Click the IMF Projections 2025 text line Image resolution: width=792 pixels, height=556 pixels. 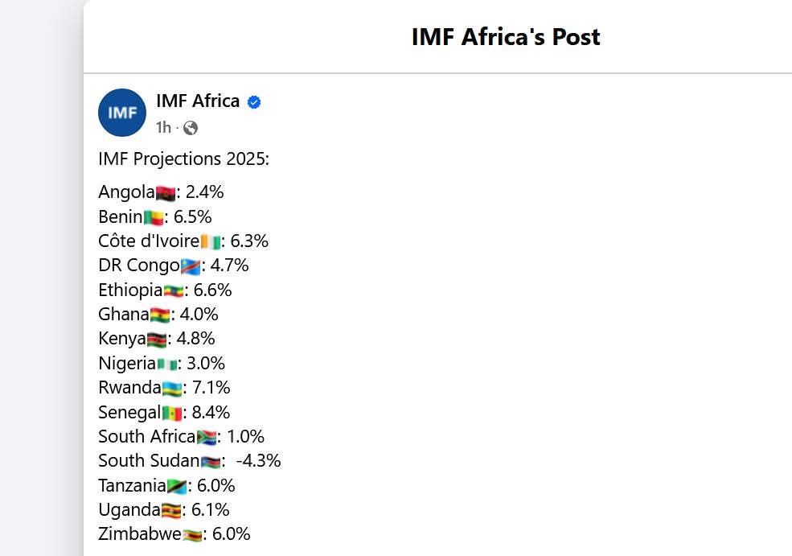[x=184, y=159]
